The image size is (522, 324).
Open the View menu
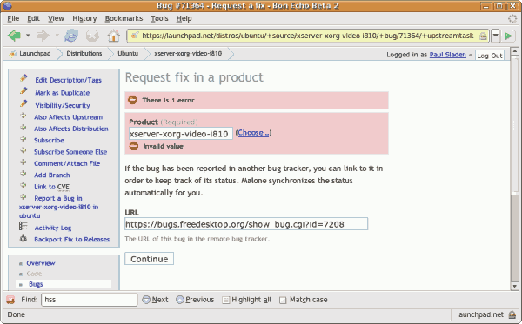click(x=56, y=18)
